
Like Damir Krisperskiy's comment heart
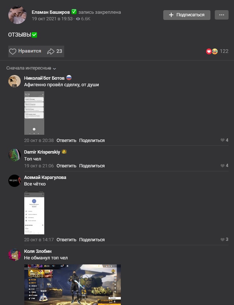224,166
